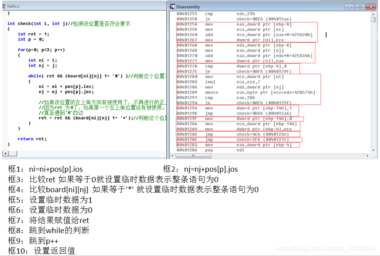Click disassembly line at address 0040125A
This screenshot has width=380, height=256.
234,24
